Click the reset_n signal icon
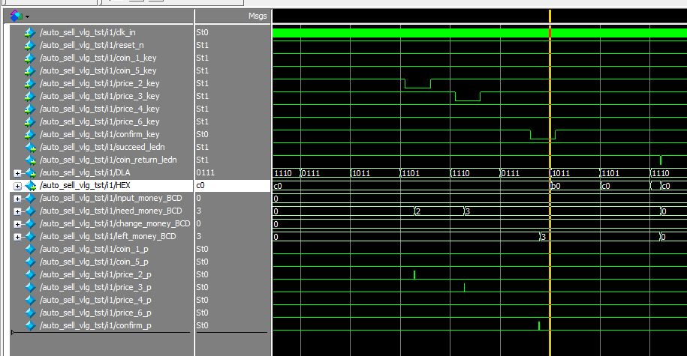 pyautogui.click(x=30, y=45)
